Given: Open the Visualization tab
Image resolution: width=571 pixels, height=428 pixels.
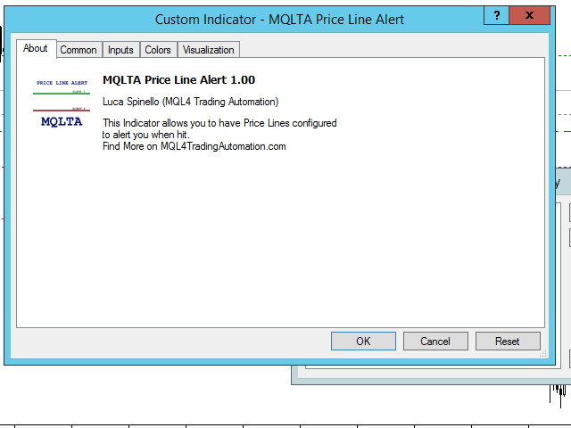Looking at the screenshot, I should click(208, 50).
